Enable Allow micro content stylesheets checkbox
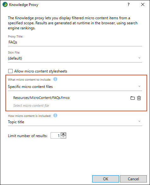Viewport: 150px width, 185px height. pos(10,71)
